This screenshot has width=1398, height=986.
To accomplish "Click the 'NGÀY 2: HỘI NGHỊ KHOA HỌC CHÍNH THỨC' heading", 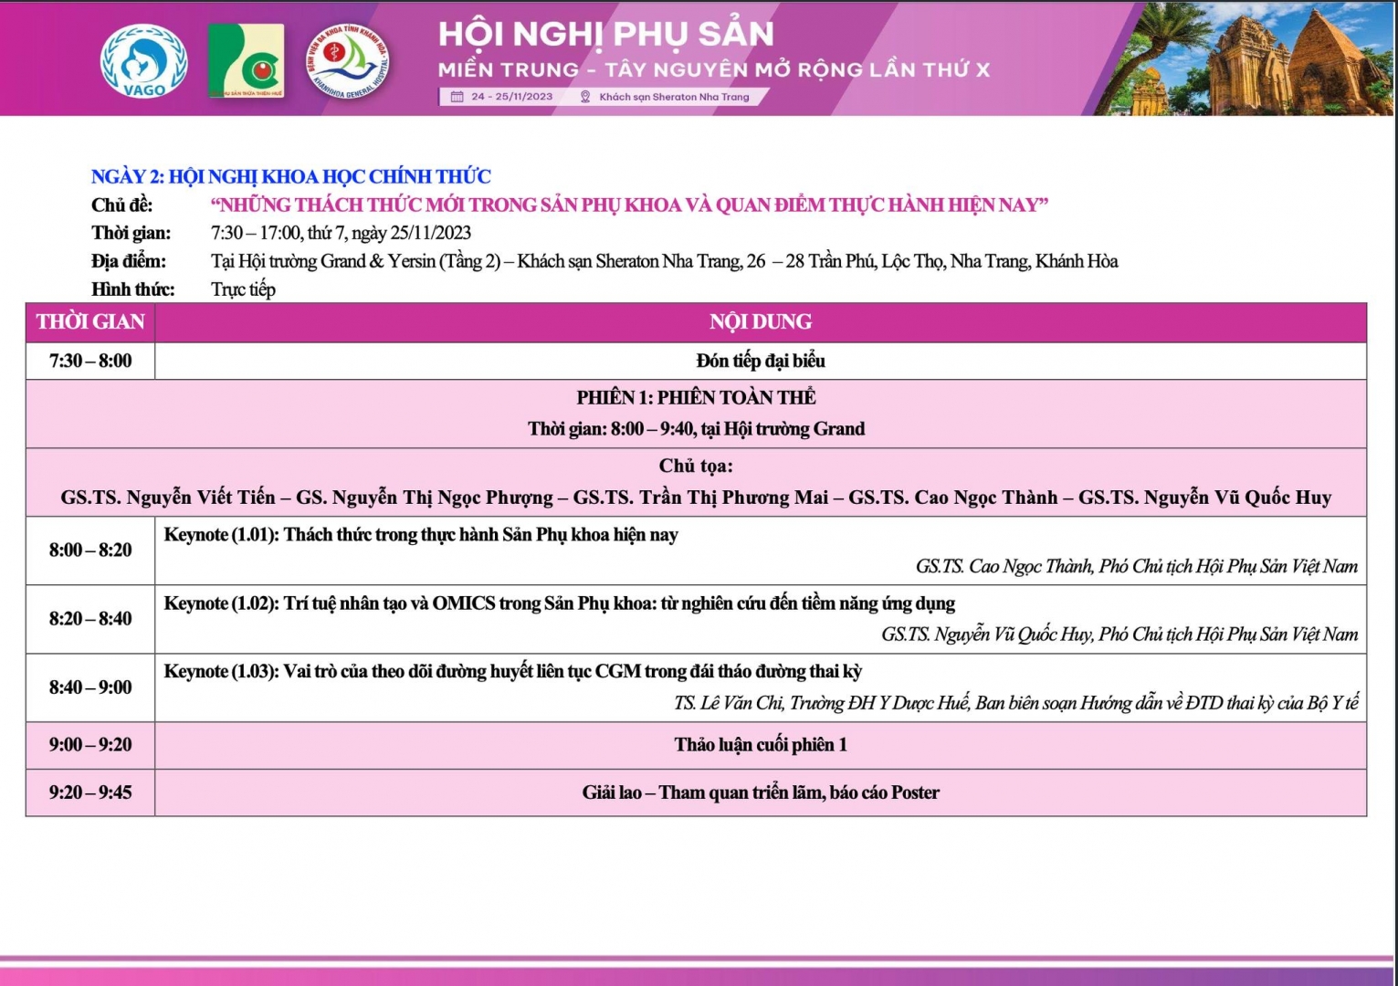I will pos(290,176).
